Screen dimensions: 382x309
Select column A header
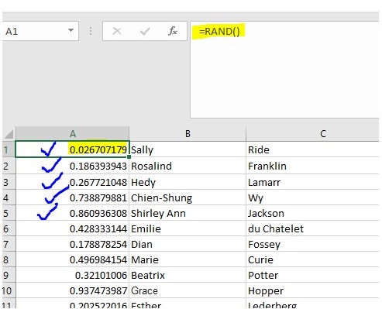tap(72, 134)
